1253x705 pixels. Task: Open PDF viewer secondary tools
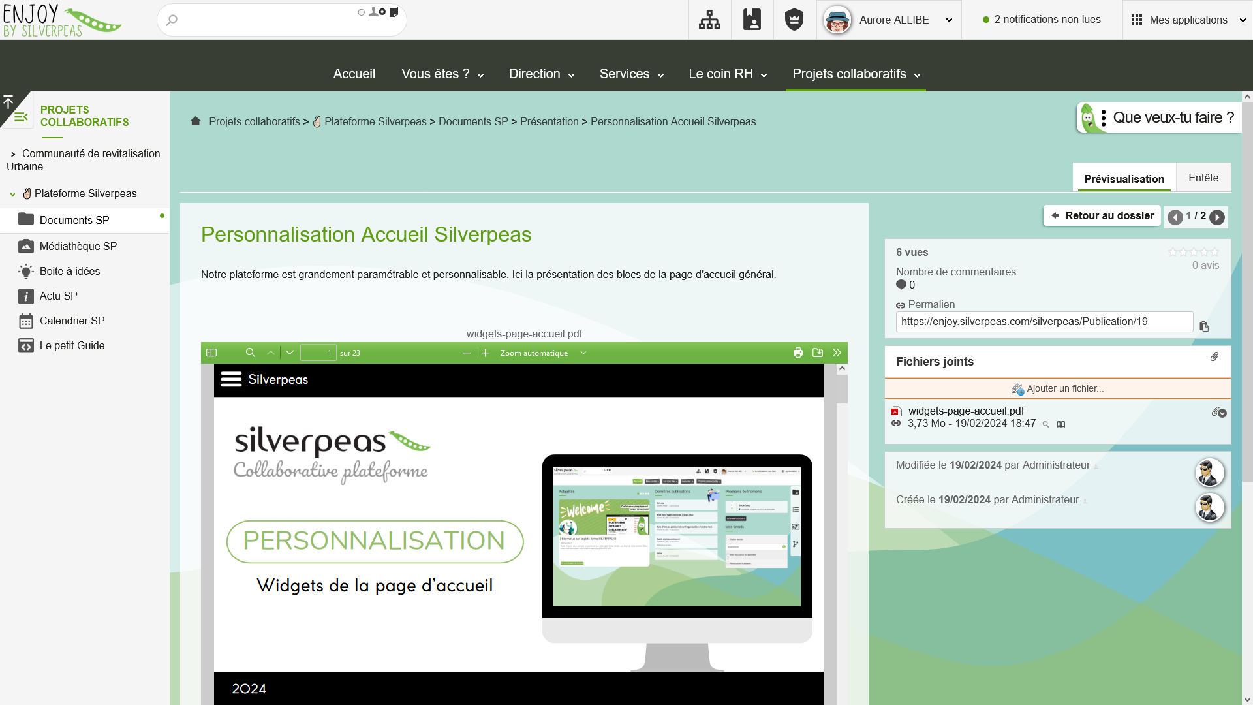[x=837, y=352]
